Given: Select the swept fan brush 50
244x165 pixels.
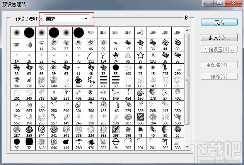Looking at the screenshot, I should [x=165, y=131].
